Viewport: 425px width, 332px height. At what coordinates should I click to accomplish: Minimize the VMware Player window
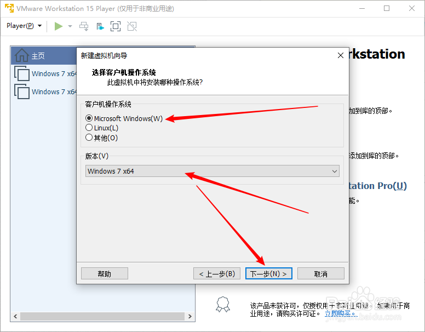[362, 8]
